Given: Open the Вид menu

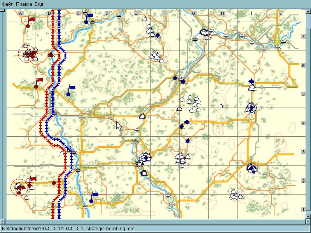Looking at the screenshot, I should [x=39, y=4].
